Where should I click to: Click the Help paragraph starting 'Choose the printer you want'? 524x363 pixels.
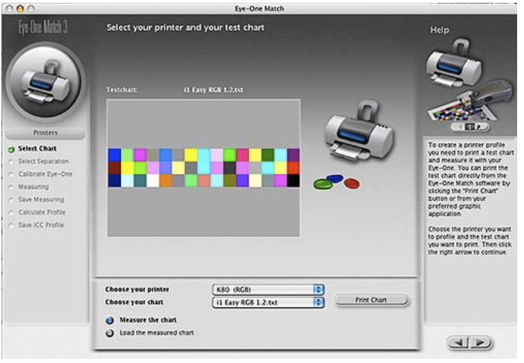470,241
